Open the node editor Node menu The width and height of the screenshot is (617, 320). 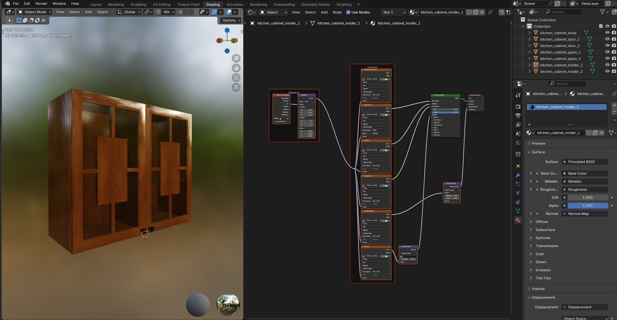(337, 12)
